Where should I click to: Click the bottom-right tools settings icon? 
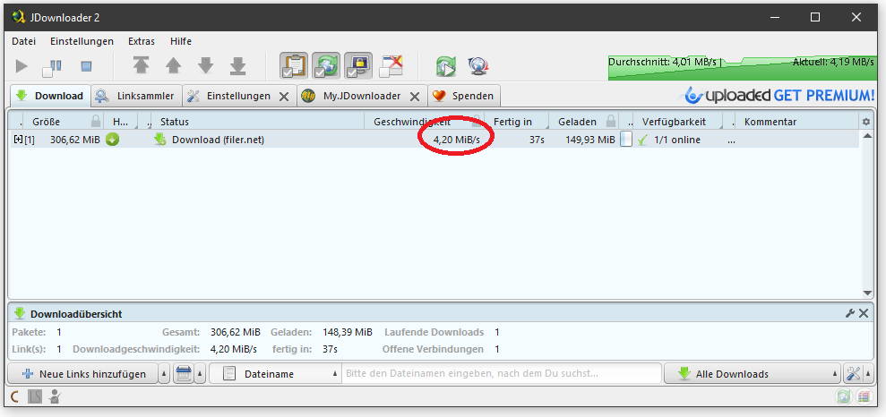pyautogui.click(x=853, y=373)
